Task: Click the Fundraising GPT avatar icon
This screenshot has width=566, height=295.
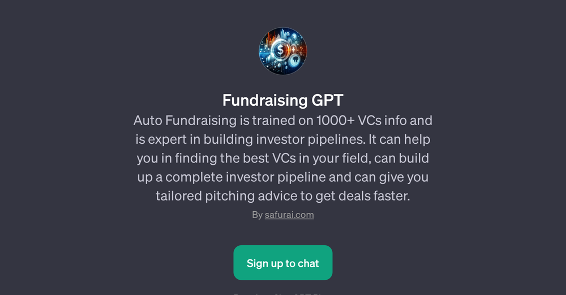Action: tap(283, 53)
